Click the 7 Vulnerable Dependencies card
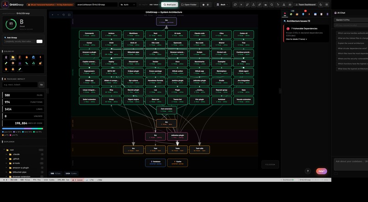Viewport: 368px width, 202px height. pyautogui.click(x=306, y=33)
